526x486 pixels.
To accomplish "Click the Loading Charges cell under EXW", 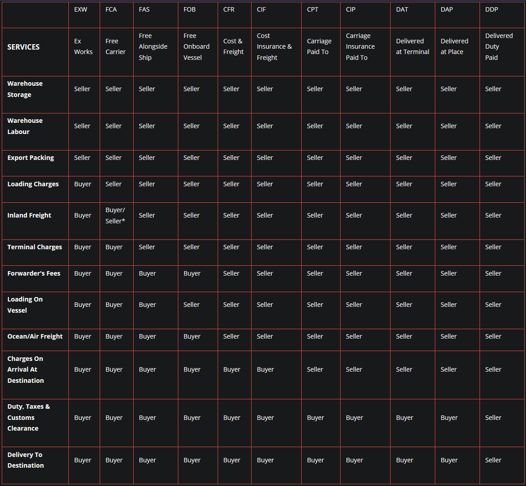I will point(83,184).
